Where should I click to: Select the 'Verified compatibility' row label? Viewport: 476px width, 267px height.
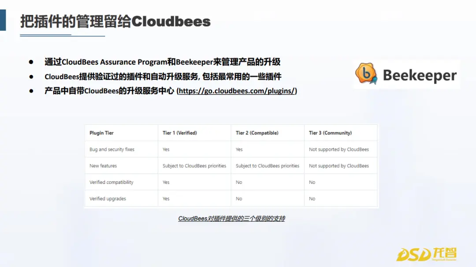(x=112, y=182)
